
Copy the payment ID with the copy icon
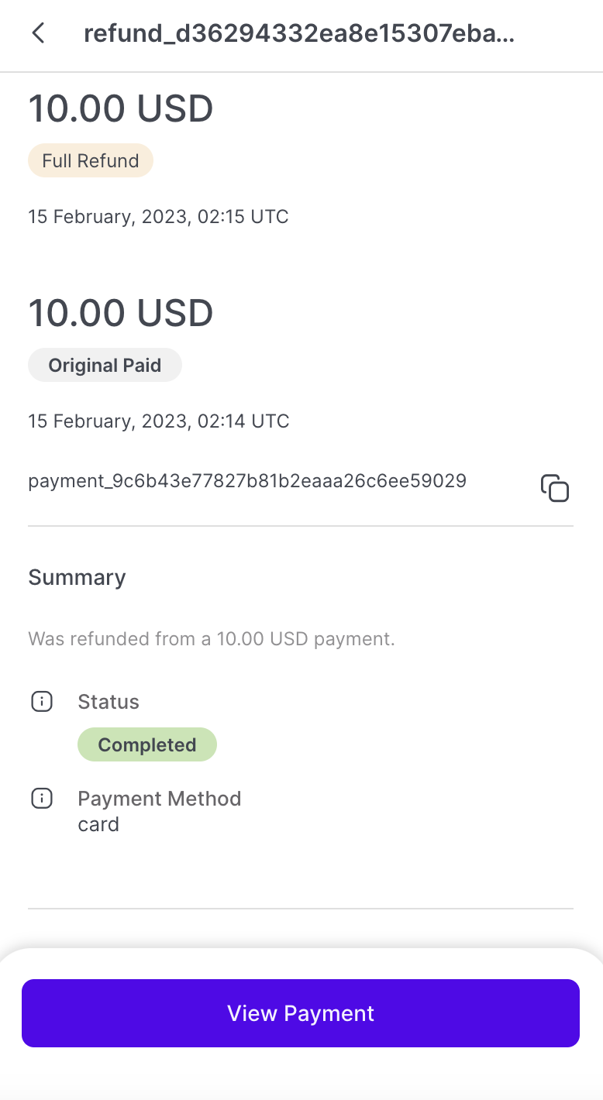[x=555, y=488]
